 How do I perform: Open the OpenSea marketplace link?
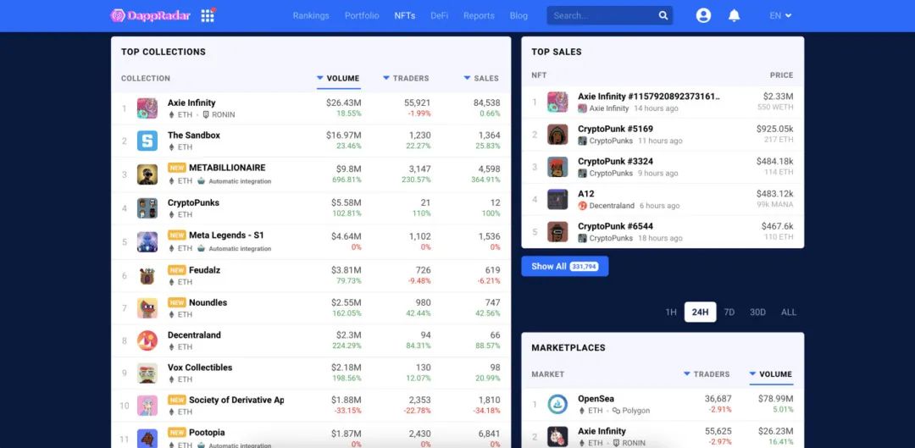point(596,399)
